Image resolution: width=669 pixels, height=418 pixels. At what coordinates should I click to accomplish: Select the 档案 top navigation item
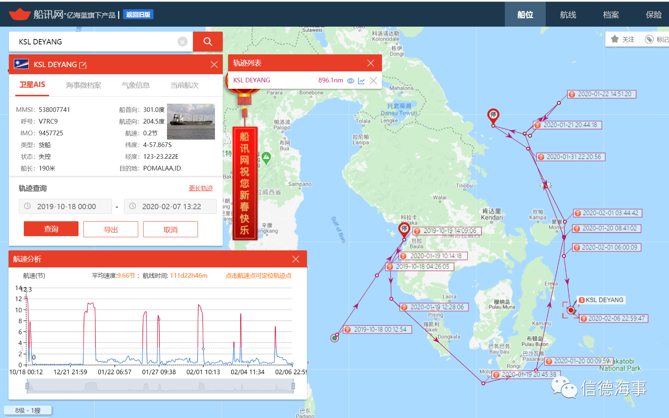(611, 15)
